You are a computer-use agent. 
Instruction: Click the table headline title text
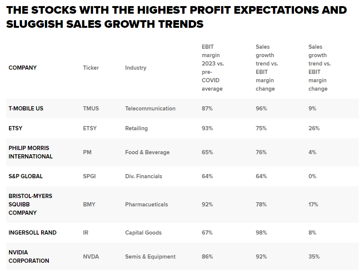tap(176, 17)
